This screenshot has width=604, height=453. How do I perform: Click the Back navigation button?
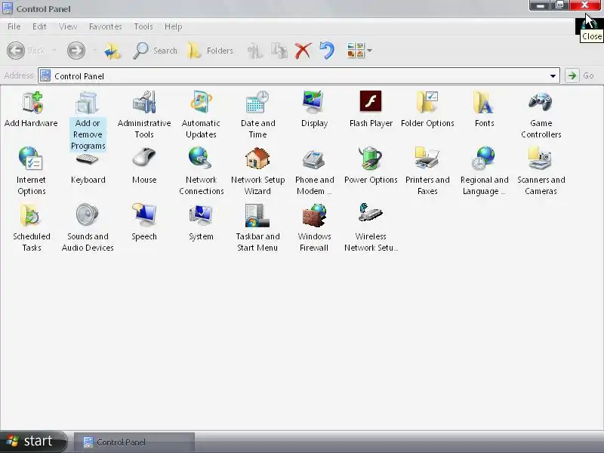pos(26,51)
